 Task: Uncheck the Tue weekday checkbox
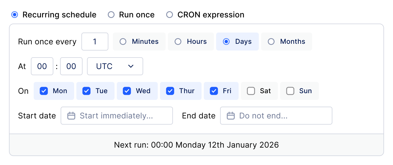86,91
